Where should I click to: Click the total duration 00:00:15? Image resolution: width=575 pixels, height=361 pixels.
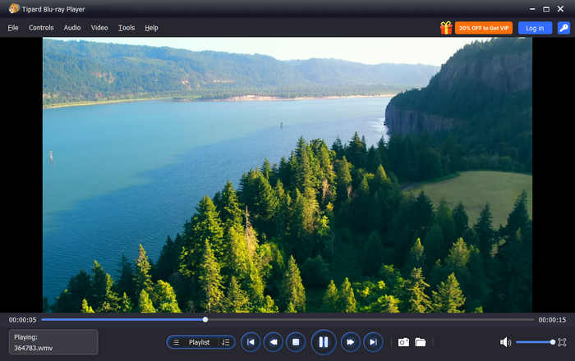click(552, 320)
